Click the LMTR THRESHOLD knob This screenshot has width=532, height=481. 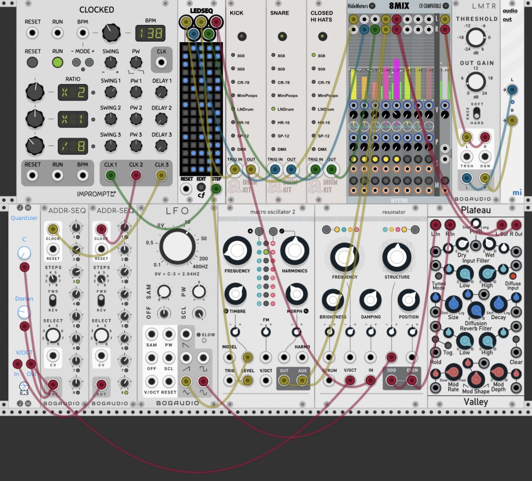475,37
